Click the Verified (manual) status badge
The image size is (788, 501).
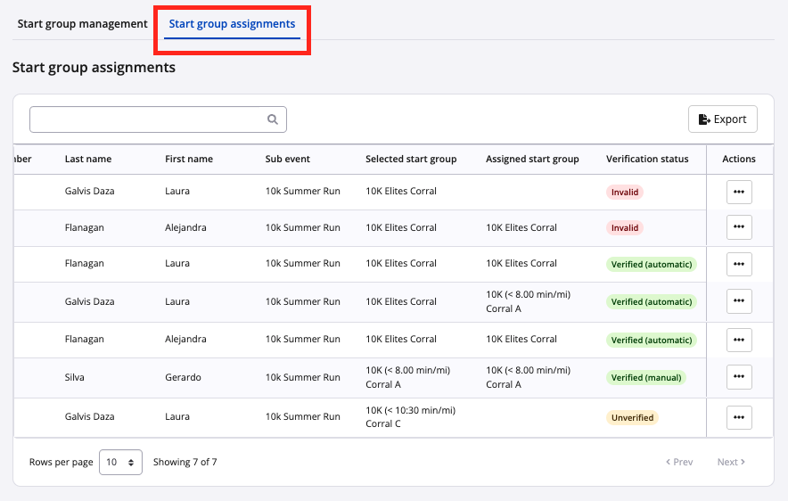point(646,378)
